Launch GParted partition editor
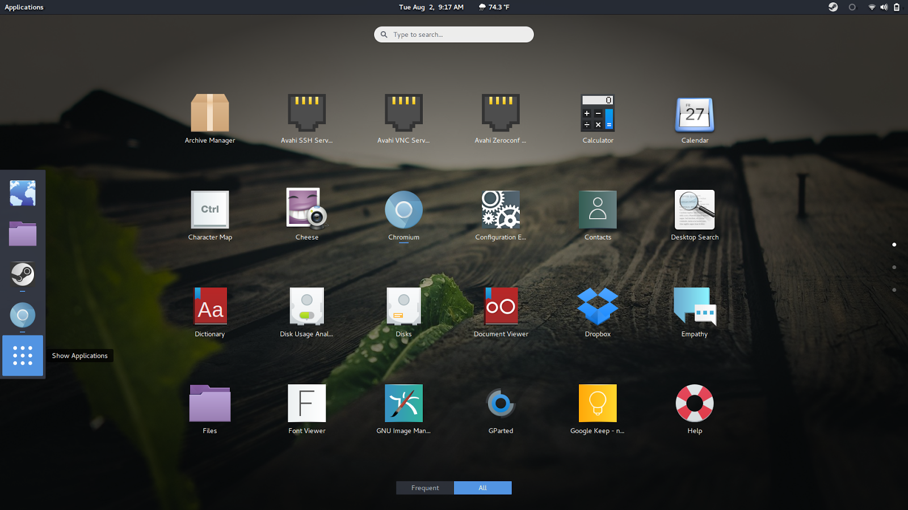908x510 pixels. (500, 403)
